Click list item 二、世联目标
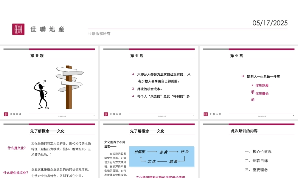 (256, 161)
